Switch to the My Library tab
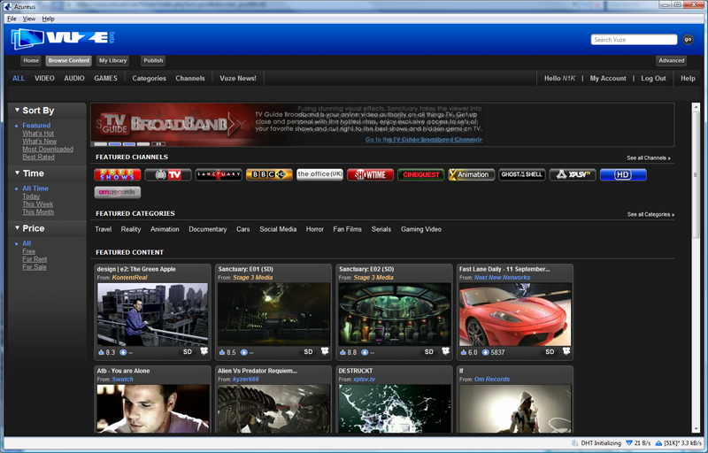This screenshot has height=453, width=708. point(113,60)
